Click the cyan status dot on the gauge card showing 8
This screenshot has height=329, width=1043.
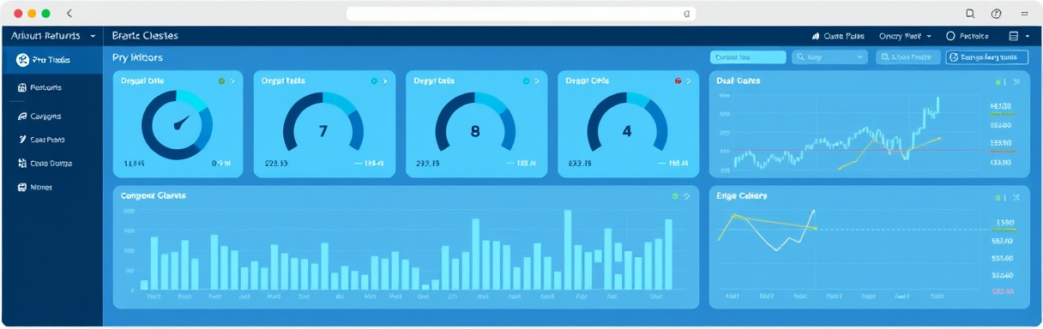point(526,81)
